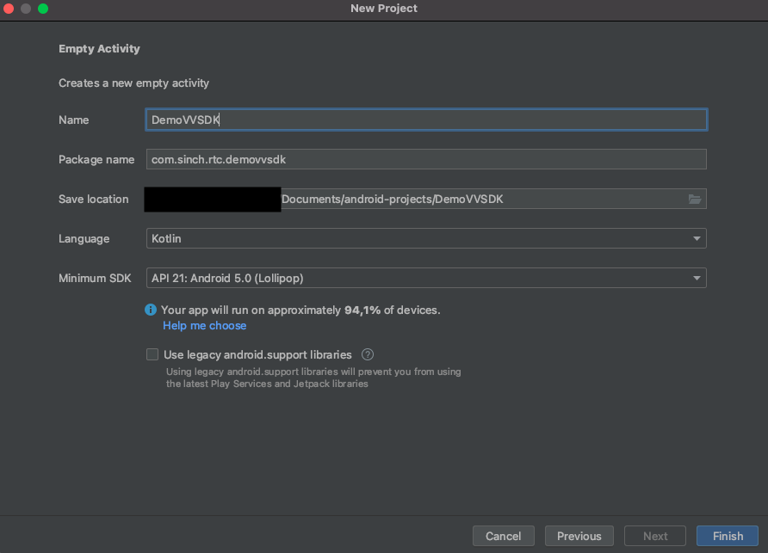Click the Empty Activity heading
768x553 pixels.
click(x=99, y=49)
